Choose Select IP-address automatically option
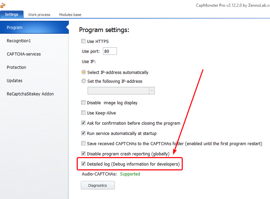270x199 pixels. click(x=84, y=72)
